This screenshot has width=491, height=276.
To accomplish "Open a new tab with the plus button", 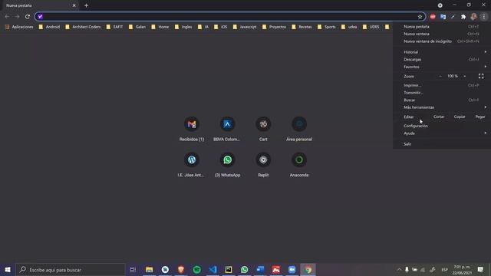I will pyautogui.click(x=86, y=5).
